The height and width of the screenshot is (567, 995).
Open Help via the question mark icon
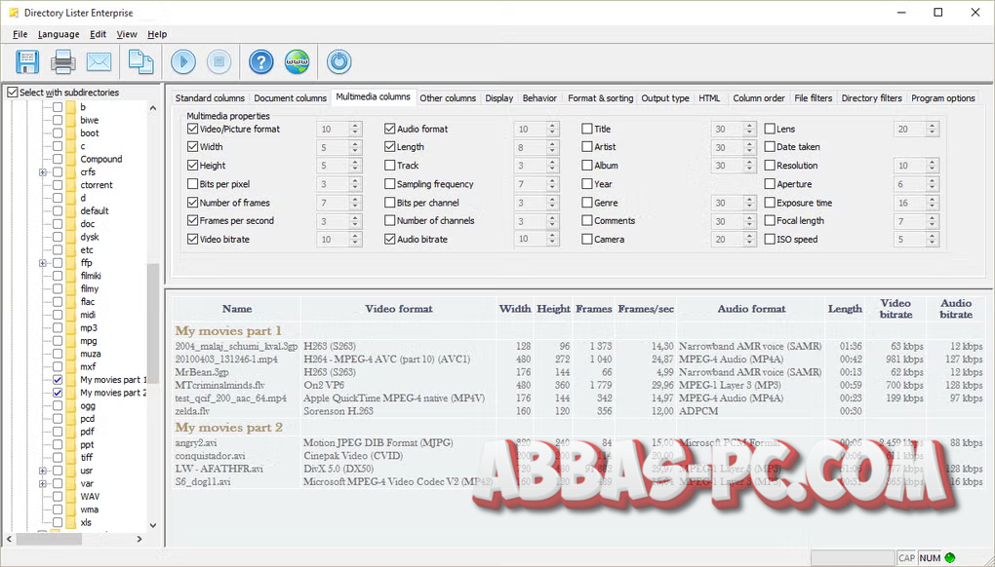[x=260, y=61]
